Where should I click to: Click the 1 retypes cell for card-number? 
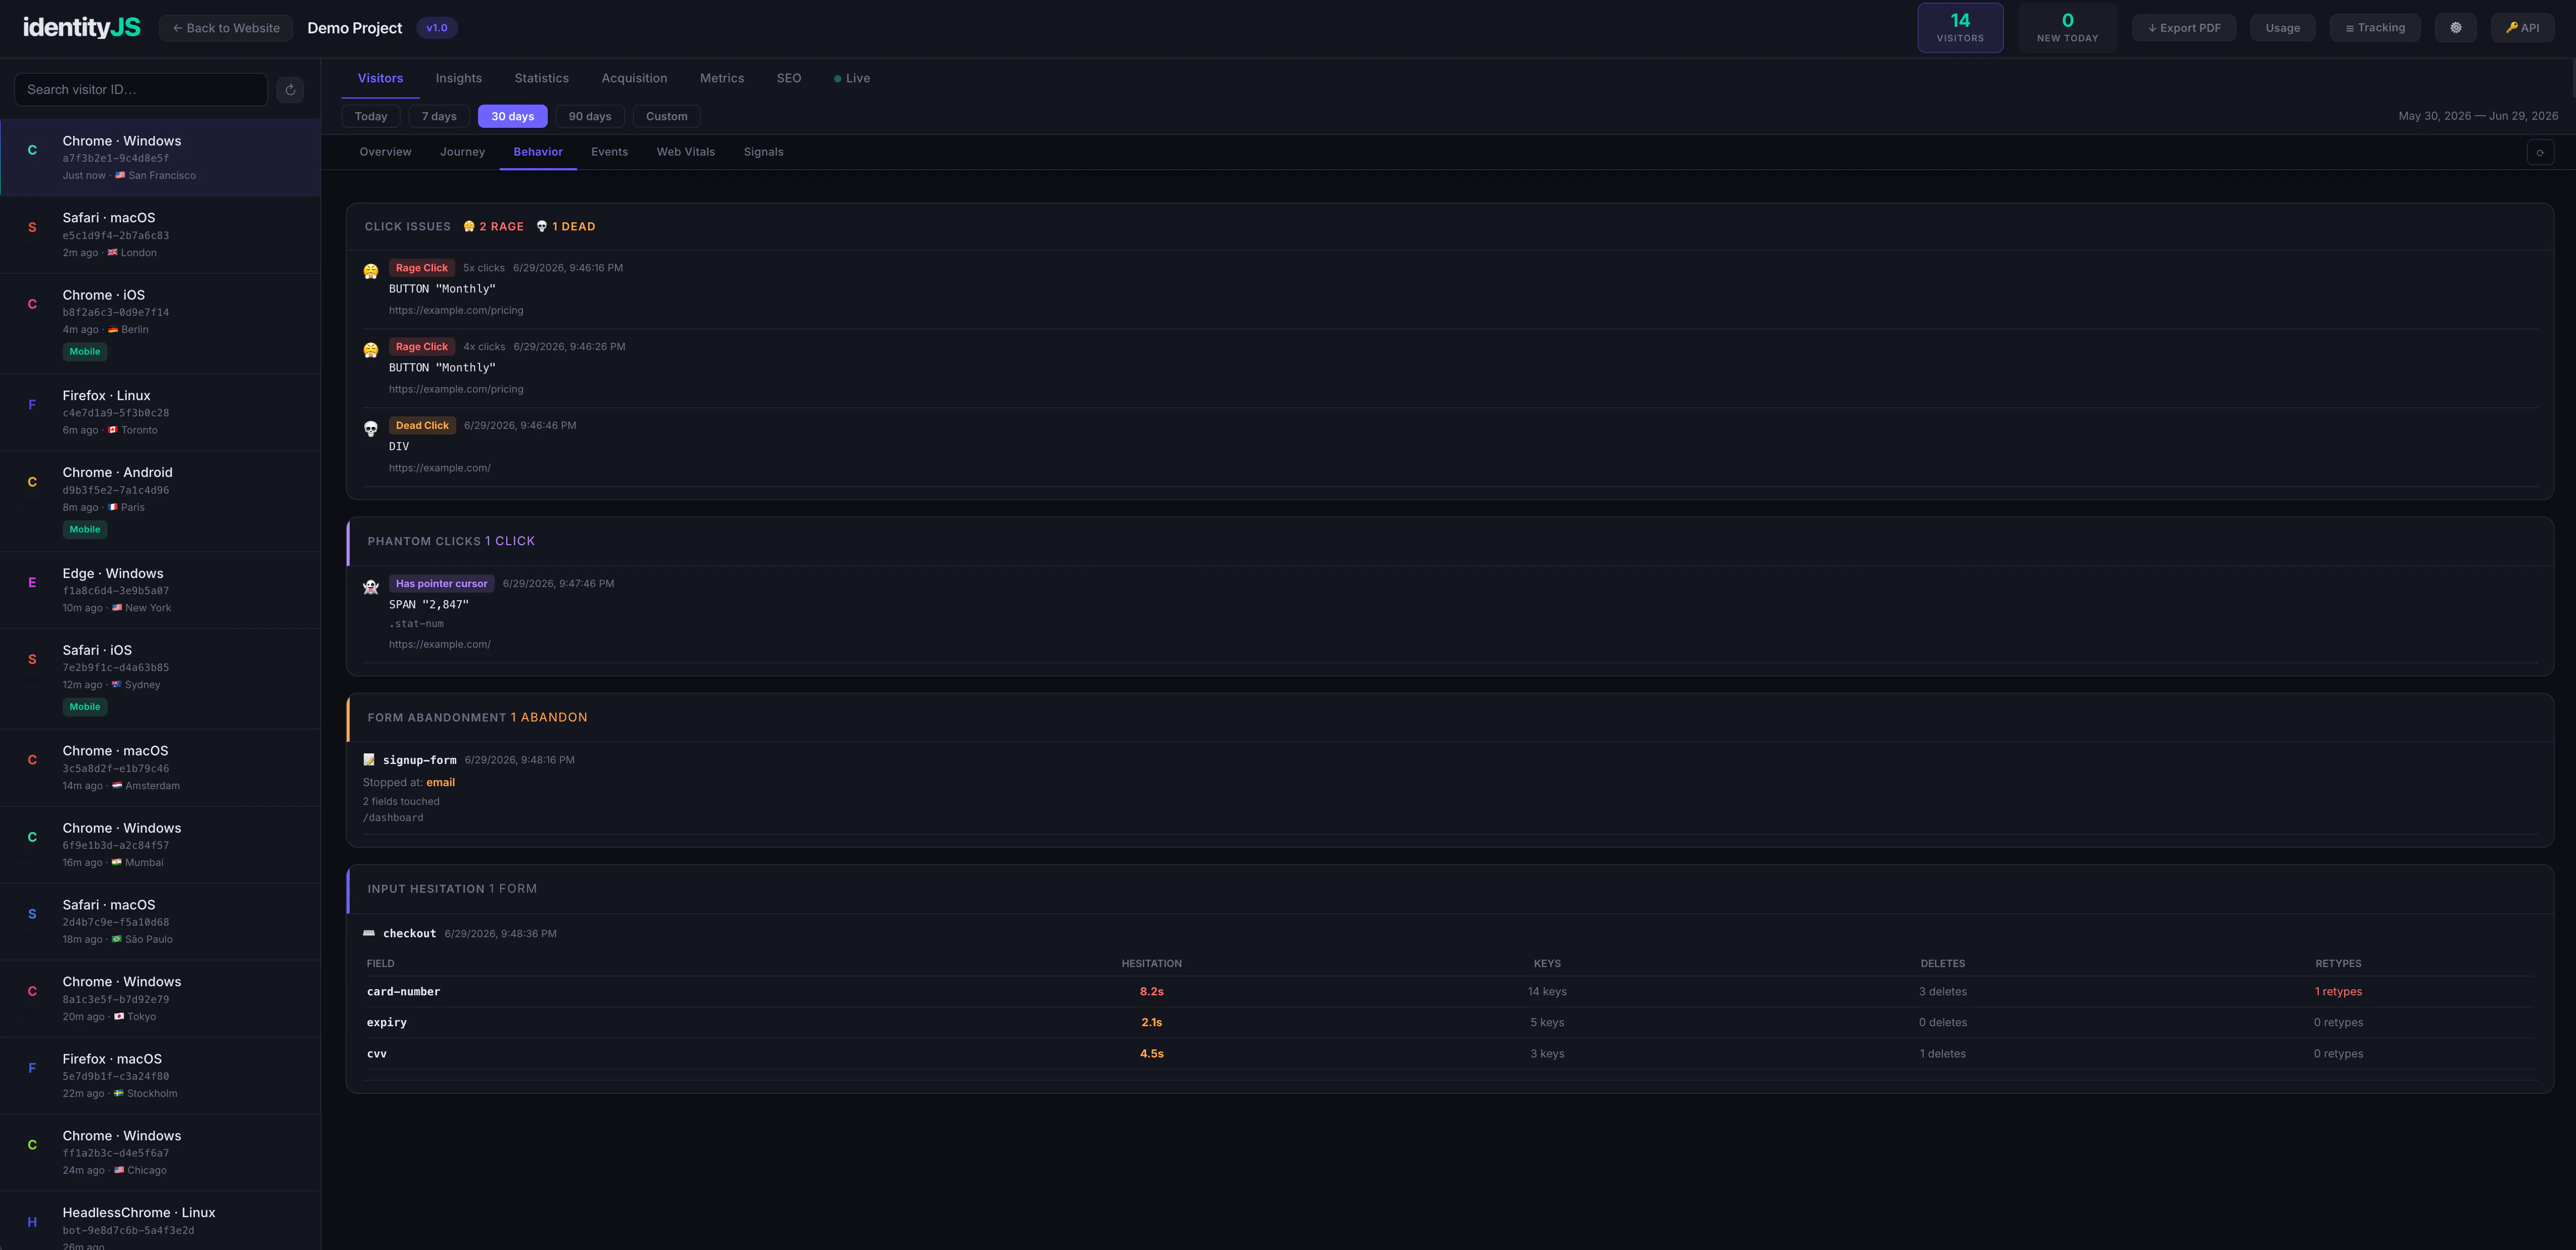click(x=2338, y=992)
